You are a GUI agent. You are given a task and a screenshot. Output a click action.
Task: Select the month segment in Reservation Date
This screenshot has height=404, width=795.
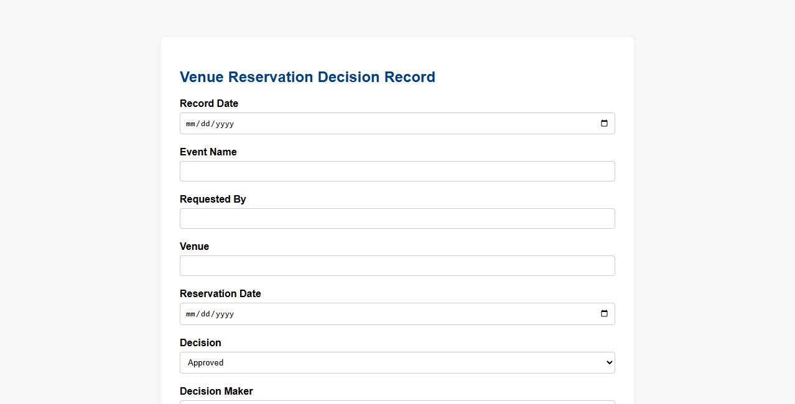190,314
